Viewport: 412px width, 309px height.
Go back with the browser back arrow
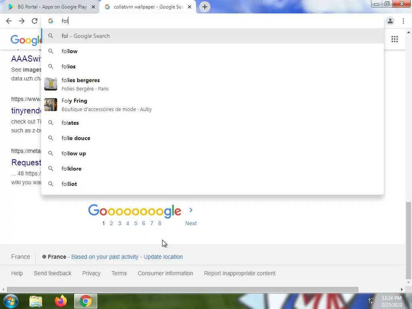pos(9,21)
